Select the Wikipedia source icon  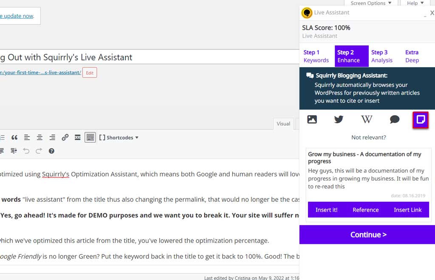click(367, 120)
